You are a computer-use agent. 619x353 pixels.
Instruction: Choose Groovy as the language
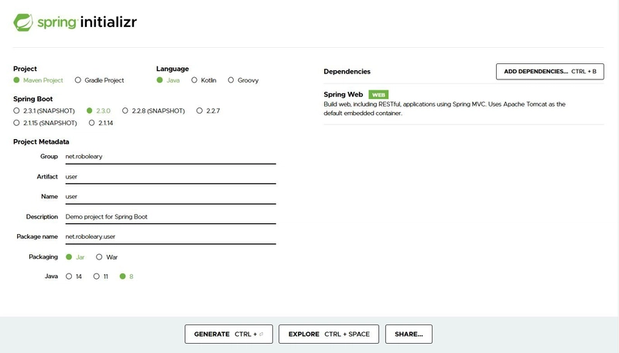[x=231, y=80]
